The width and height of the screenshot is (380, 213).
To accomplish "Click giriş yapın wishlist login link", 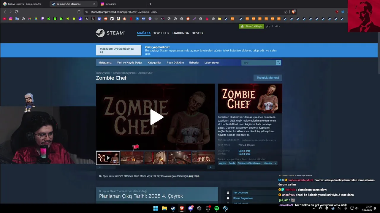I will click(x=194, y=176).
